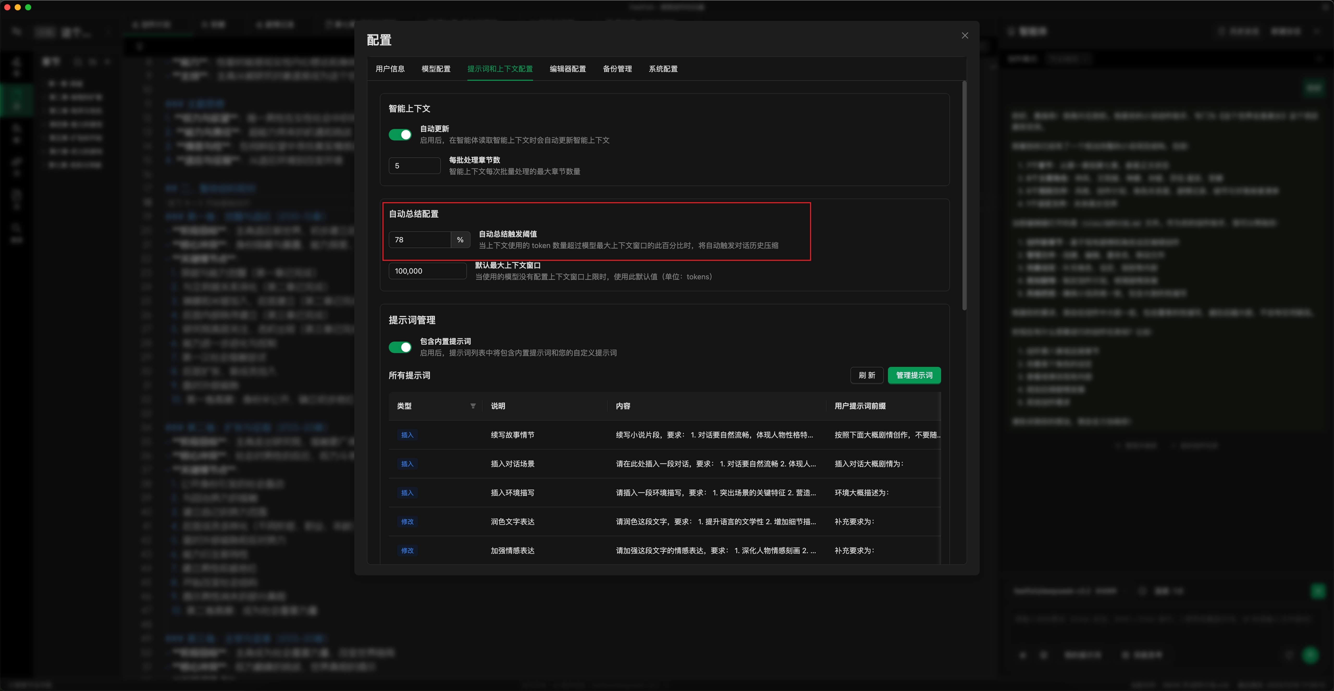Select the 备份管理 tab
The width and height of the screenshot is (1334, 691).
point(617,69)
